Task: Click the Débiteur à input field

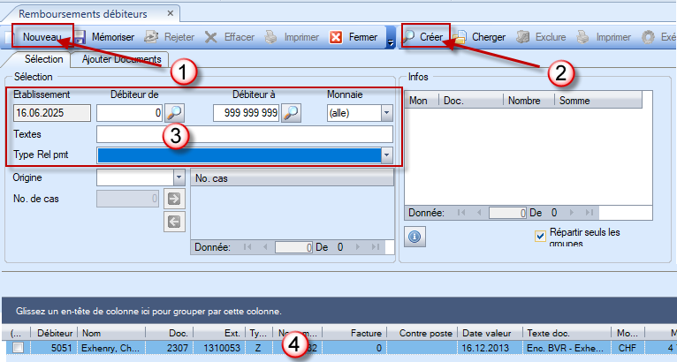Action: [x=246, y=113]
